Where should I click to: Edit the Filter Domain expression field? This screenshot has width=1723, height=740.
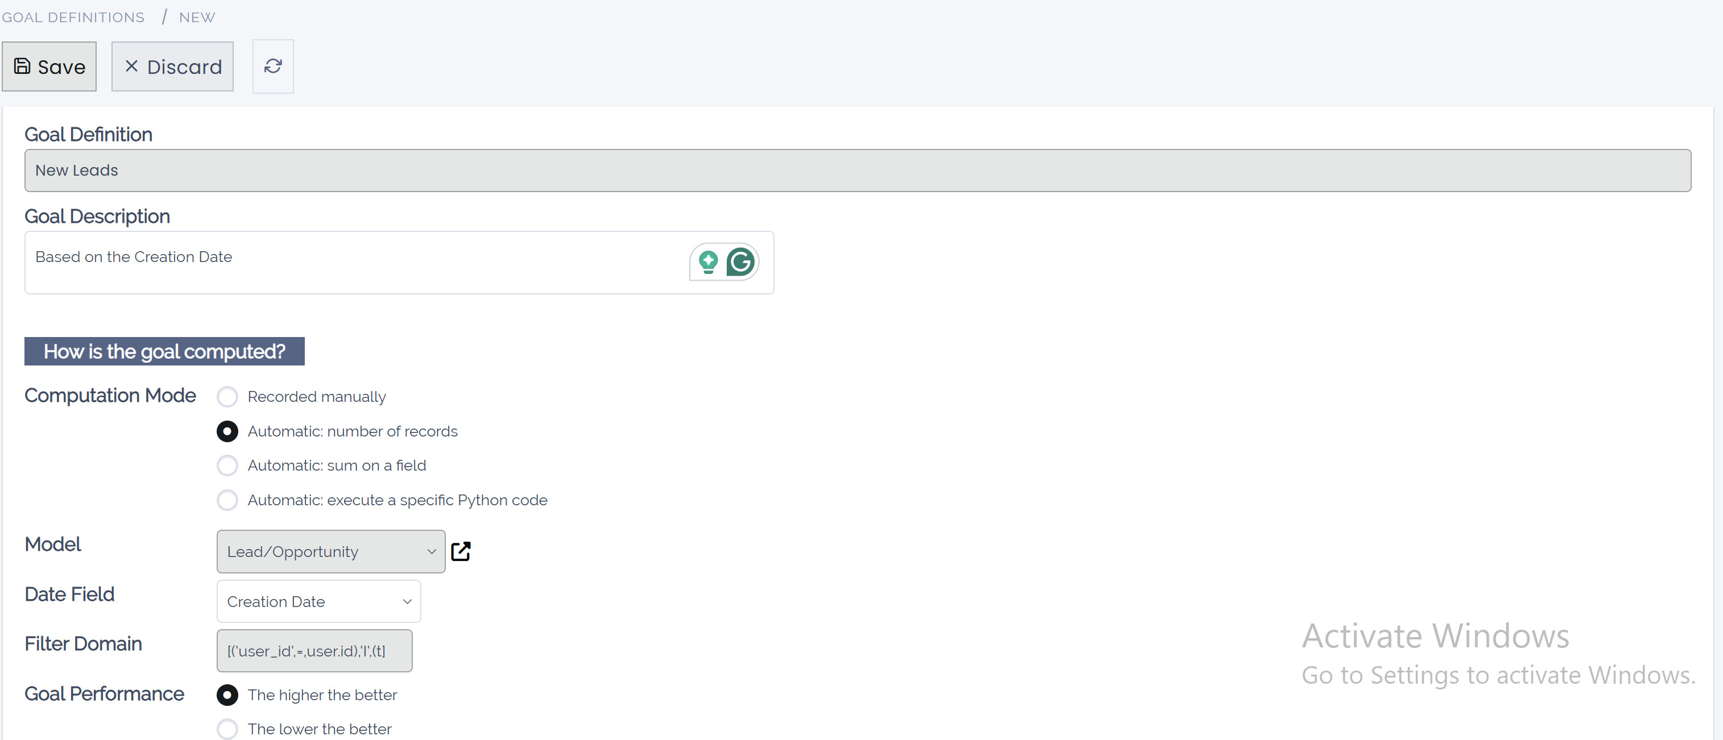(x=314, y=650)
